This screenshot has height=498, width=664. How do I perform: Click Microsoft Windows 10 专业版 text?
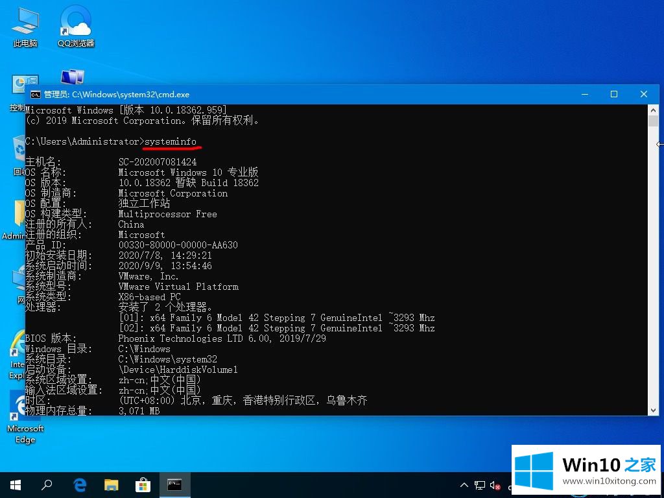point(189,172)
